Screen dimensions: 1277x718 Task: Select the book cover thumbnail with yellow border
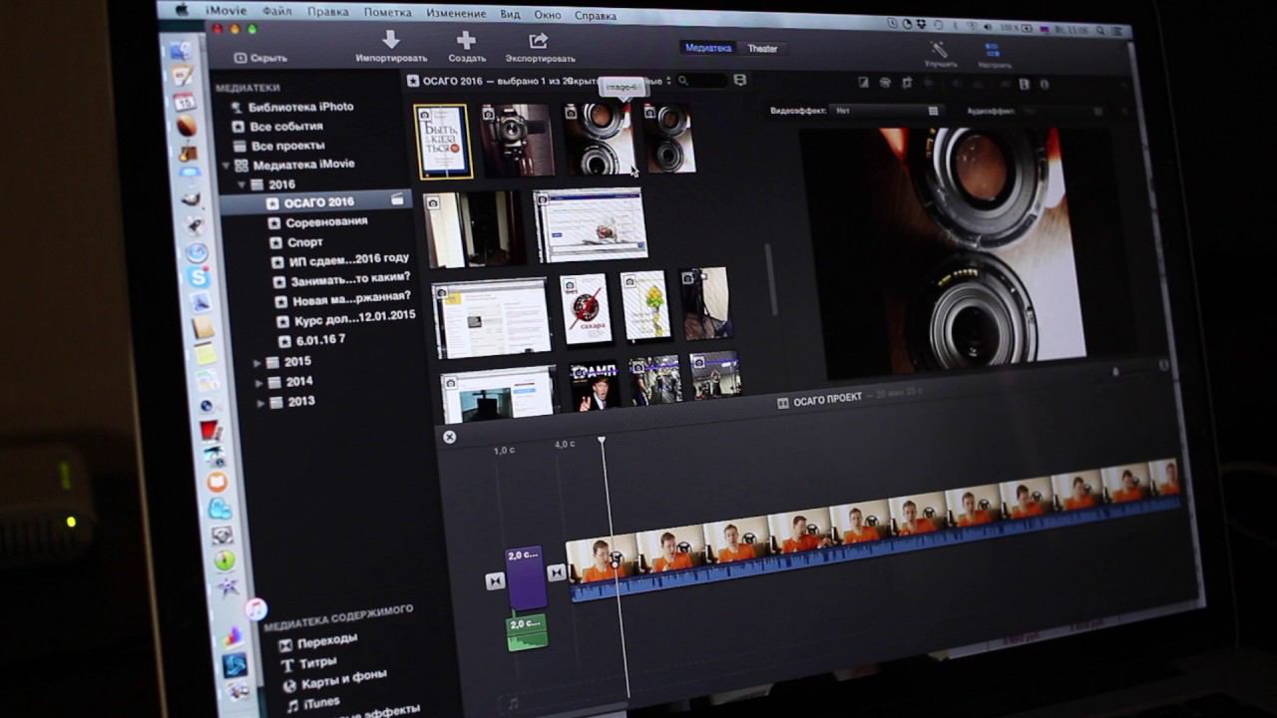pos(444,142)
